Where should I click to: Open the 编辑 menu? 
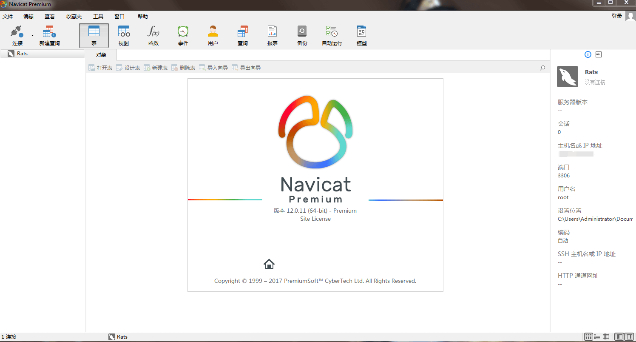28,17
